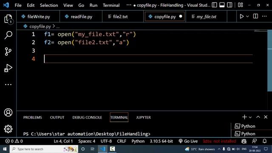Screen dimensions: 272x153
Task: Toggle the primary side bar layout icon
Action: tap(214, 5)
